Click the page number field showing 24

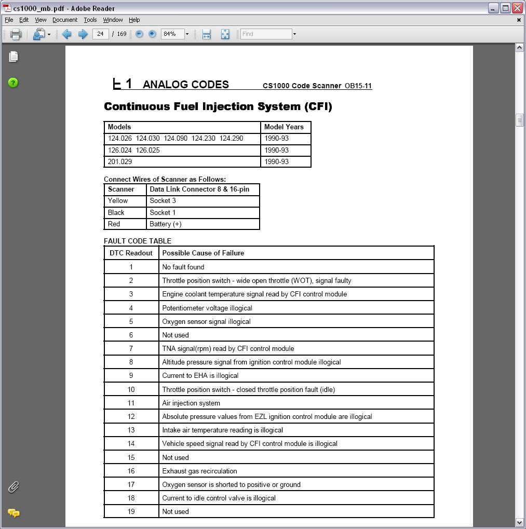[x=101, y=34]
